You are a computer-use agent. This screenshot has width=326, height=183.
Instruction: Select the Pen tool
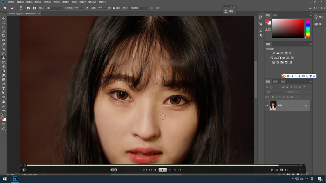3,84
